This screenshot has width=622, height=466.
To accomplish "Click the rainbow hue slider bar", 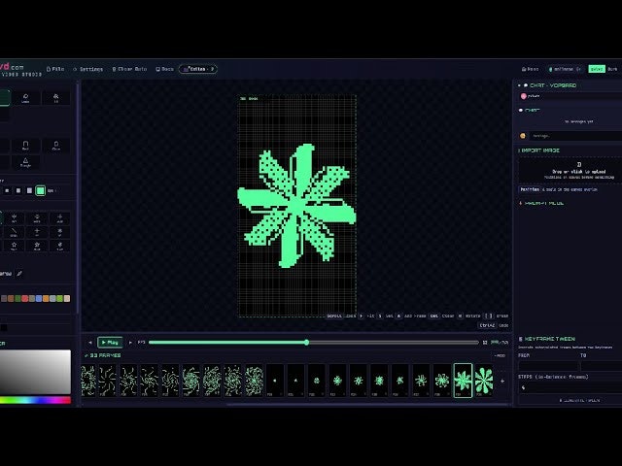I will click(35, 400).
